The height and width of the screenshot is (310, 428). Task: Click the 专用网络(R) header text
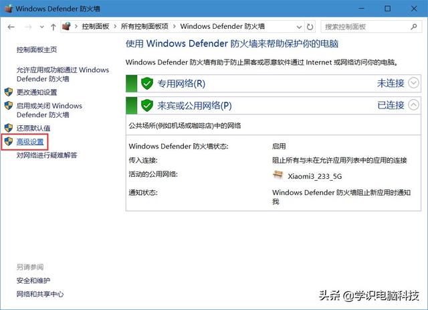tap(181, 84)
